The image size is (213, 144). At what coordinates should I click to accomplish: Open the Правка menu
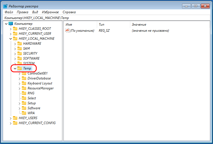[23, 12]
